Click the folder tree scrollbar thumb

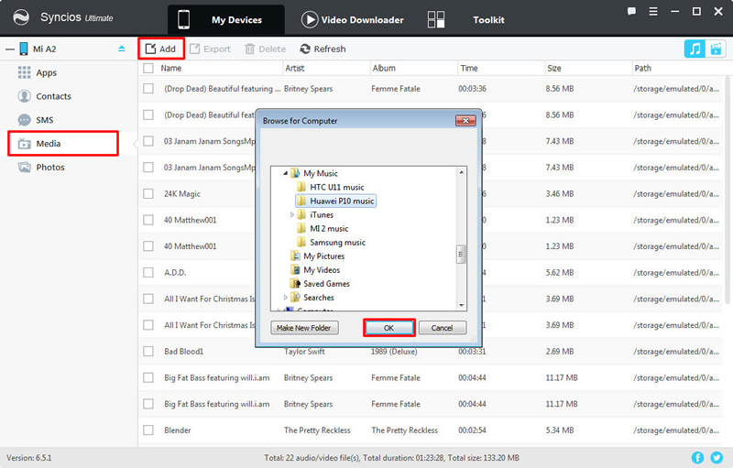[x=461, y=254]
